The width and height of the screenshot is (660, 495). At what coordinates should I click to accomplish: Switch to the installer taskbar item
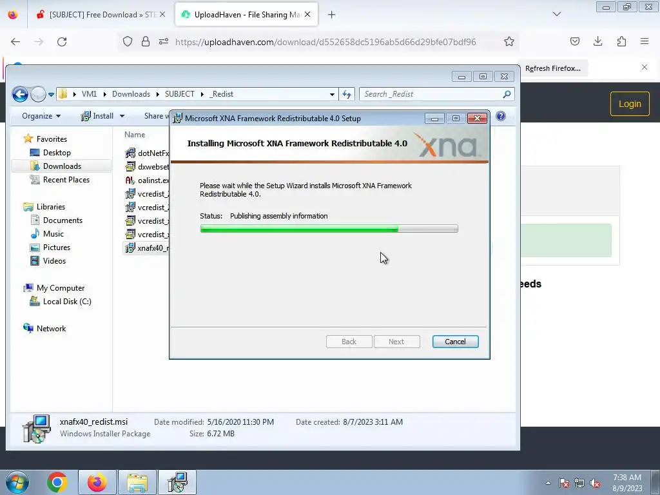click(177, 482)
